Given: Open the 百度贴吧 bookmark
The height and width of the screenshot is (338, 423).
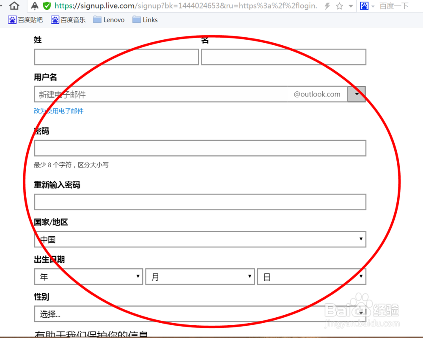Looking at the screenshot, I should [25, 19].
